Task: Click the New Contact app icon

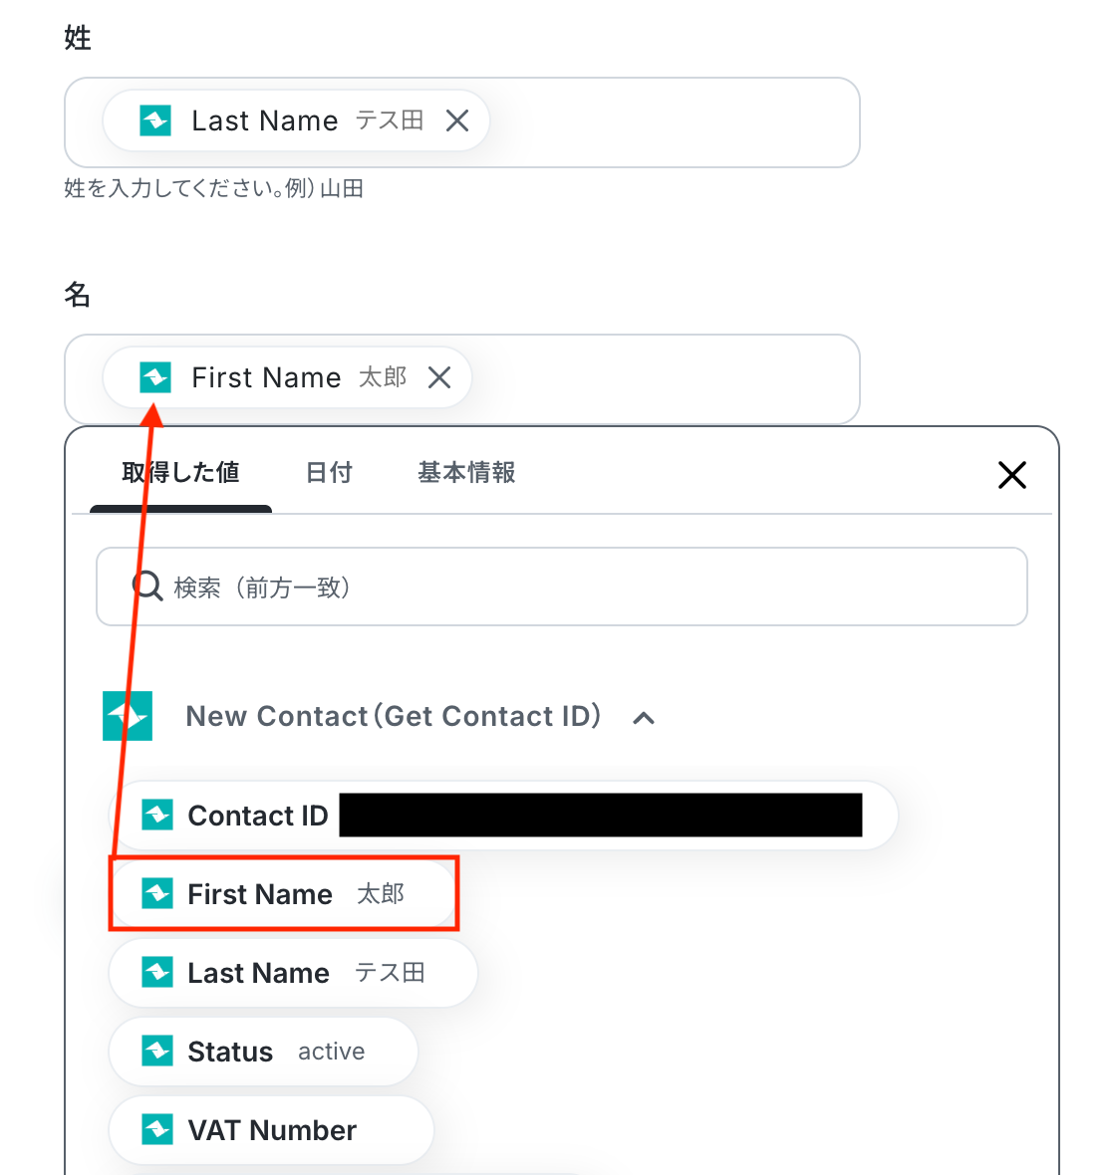Action: coord(128,716)
